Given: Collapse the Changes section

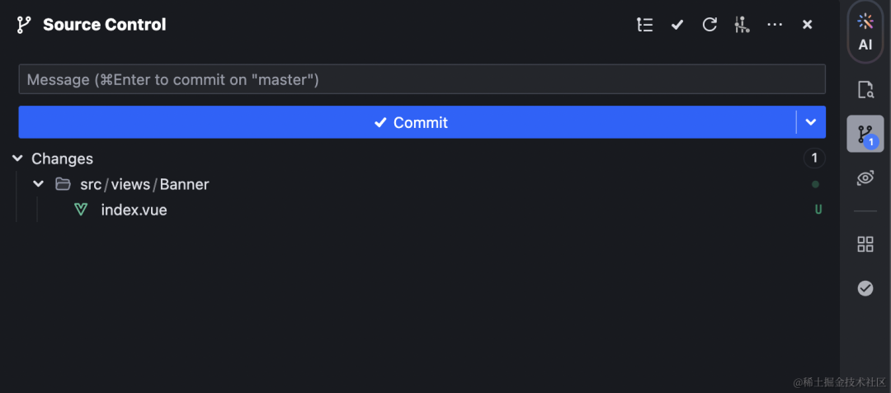Looking at the screenshot, I should coord(17,159).
